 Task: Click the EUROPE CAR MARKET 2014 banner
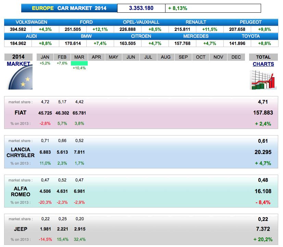click(69, 8)
